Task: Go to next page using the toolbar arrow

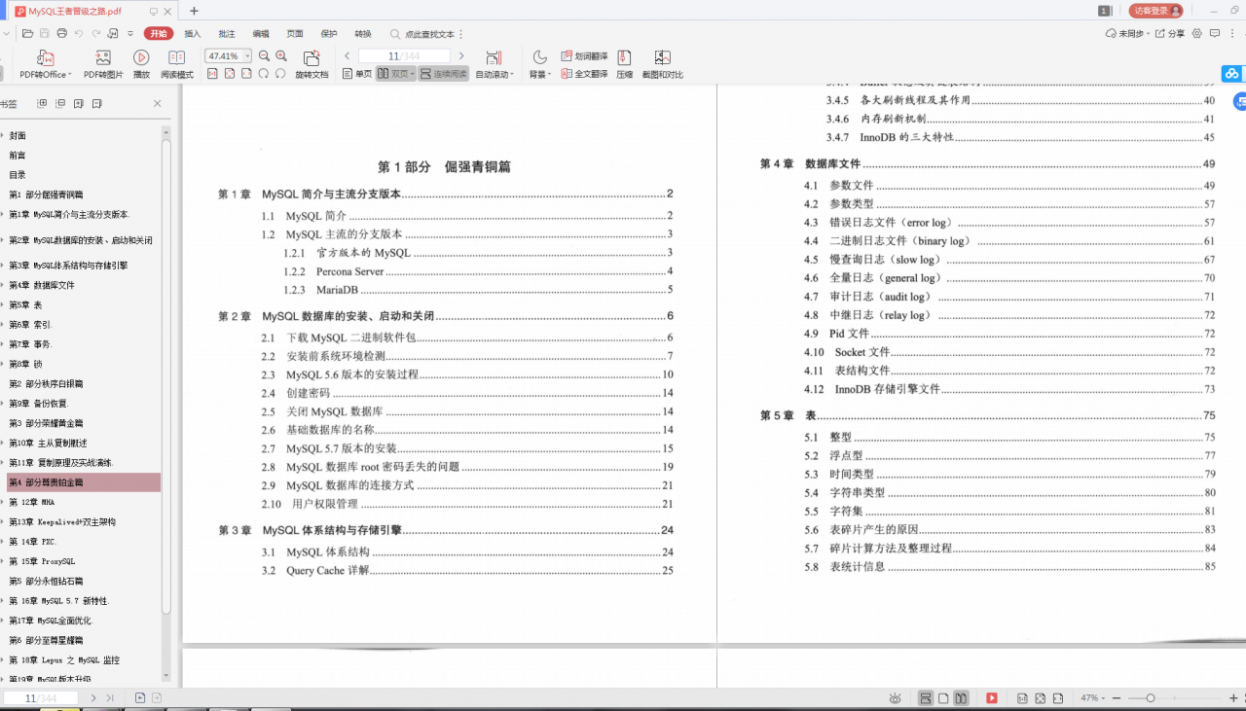Action: 461,56
